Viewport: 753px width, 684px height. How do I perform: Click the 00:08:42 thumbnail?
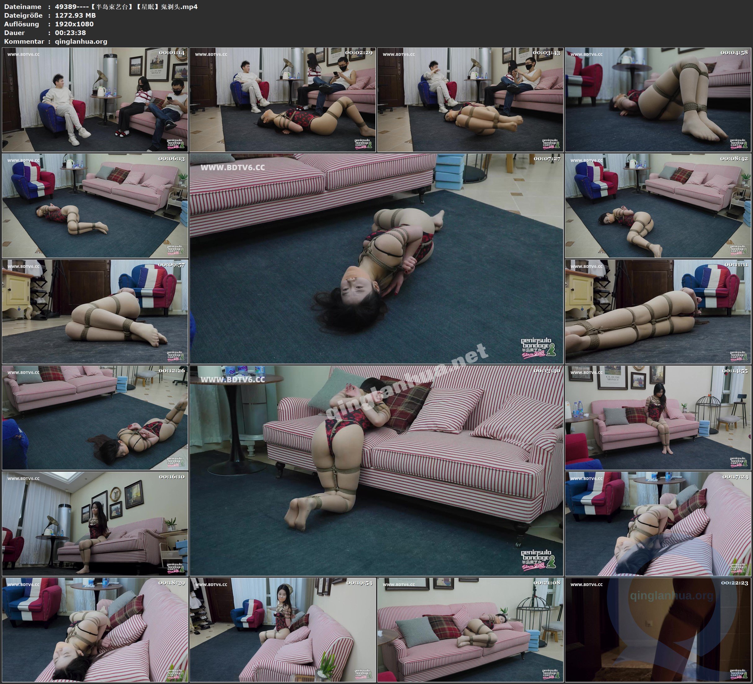point(658,206)
